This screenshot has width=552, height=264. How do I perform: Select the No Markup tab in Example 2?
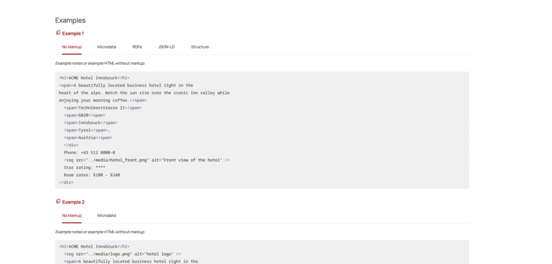[x=72, y=216]
